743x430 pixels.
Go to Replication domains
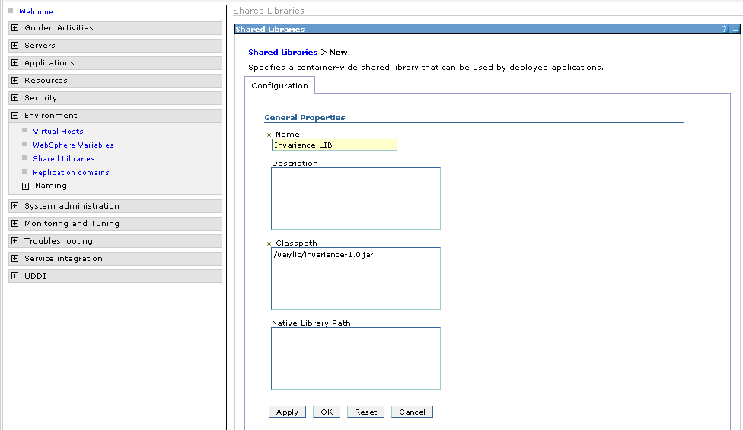71,173
